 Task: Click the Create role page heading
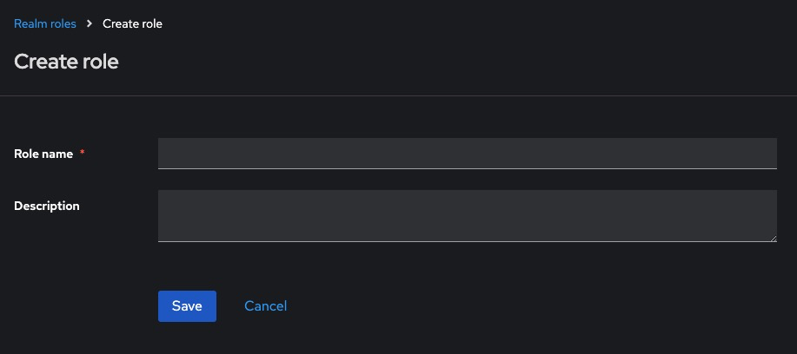coord(66,62)
